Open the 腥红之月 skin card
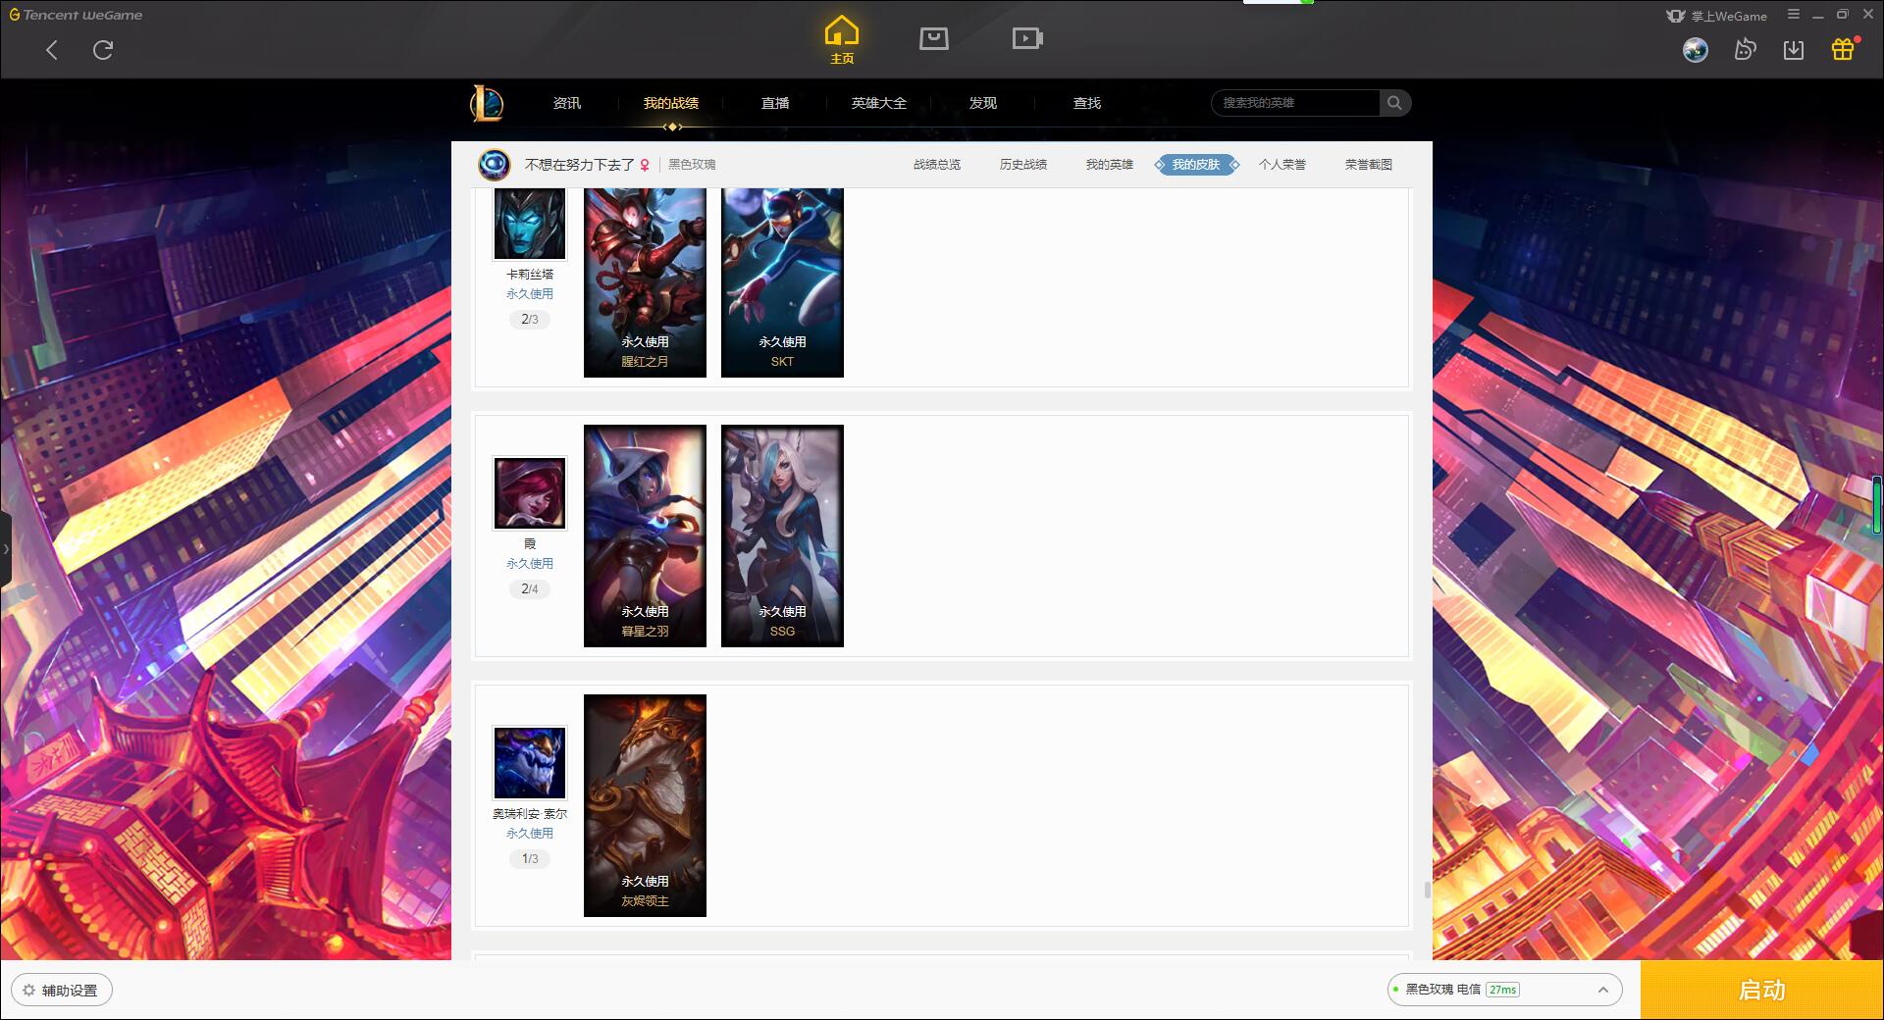The height and width of the screenshot is (1020, 1884). point(645,282)
